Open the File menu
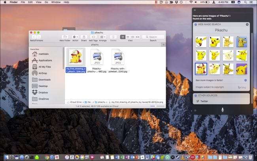The height and width of the screenshot is (161, 257). click(23, 2)
